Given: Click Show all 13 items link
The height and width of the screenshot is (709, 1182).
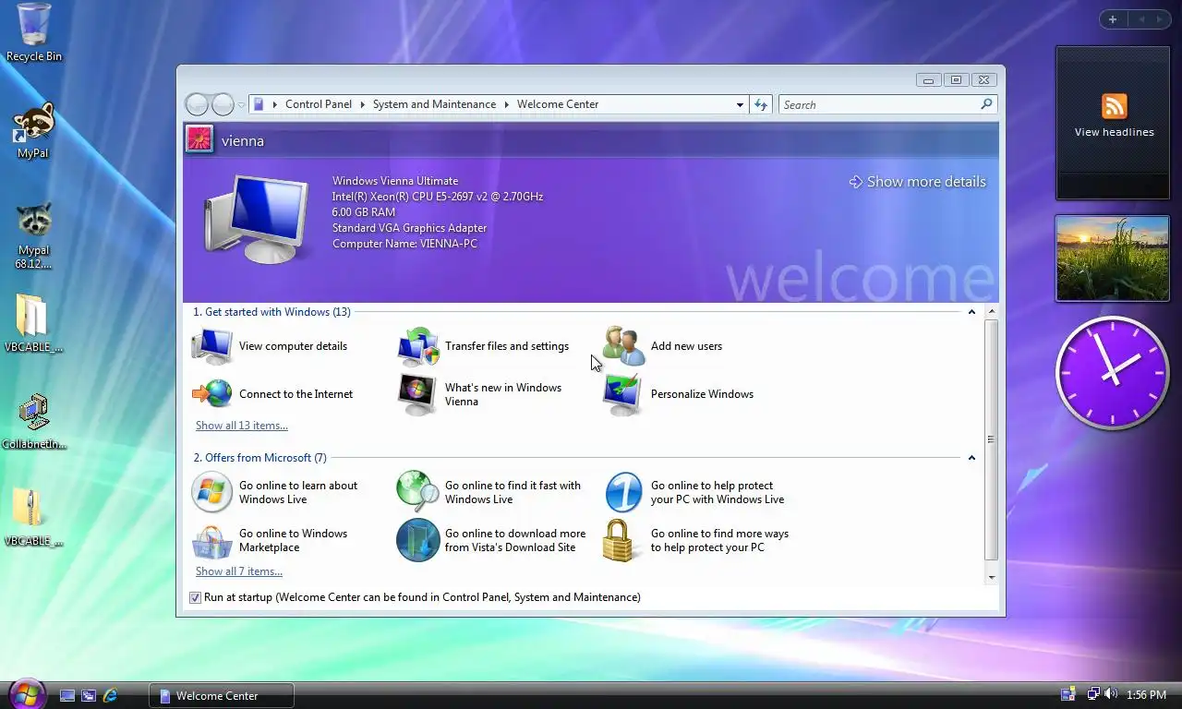Looking at the screenshot, I should coord(242,426).
